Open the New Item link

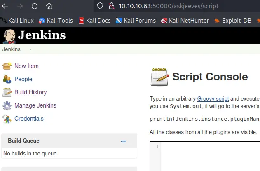click(x=26, y=66)
